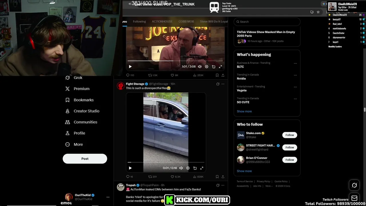Reply to Fight Storage post (16)

(130, 177)
